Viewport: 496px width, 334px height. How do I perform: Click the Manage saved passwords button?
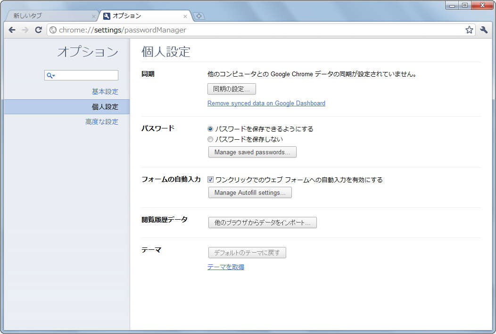[252, 152]
